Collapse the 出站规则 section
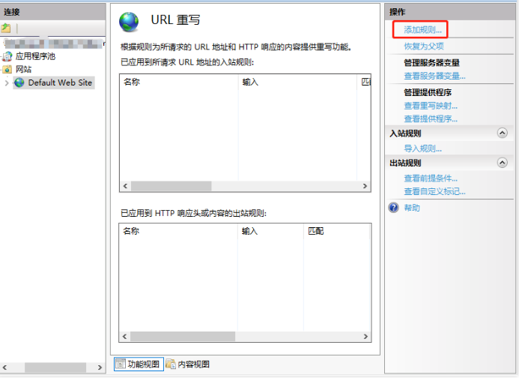This screenshot has height=378, width=519. point(502,163)
